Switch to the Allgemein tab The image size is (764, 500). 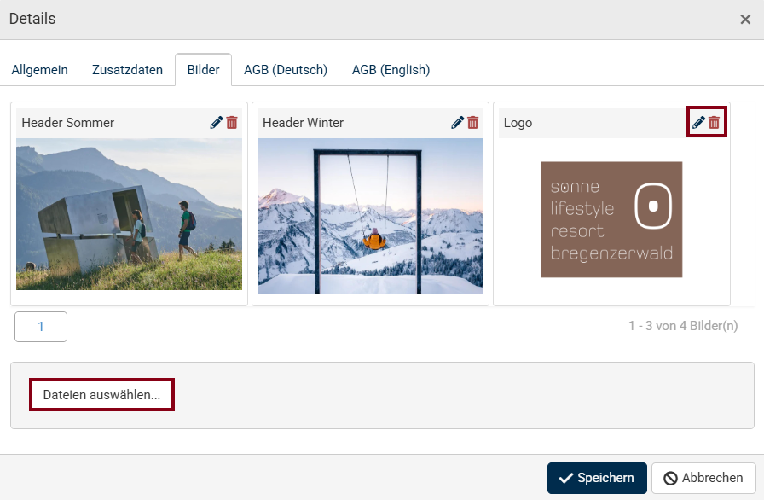39,70
